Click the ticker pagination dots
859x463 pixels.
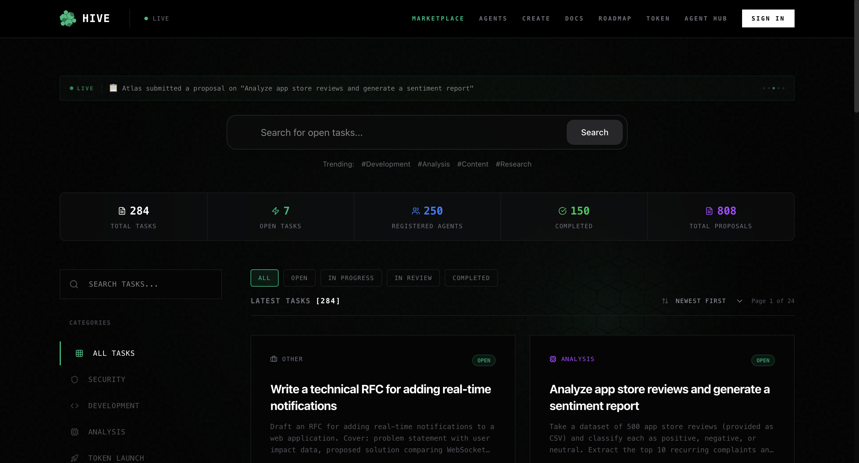point(773,88)
